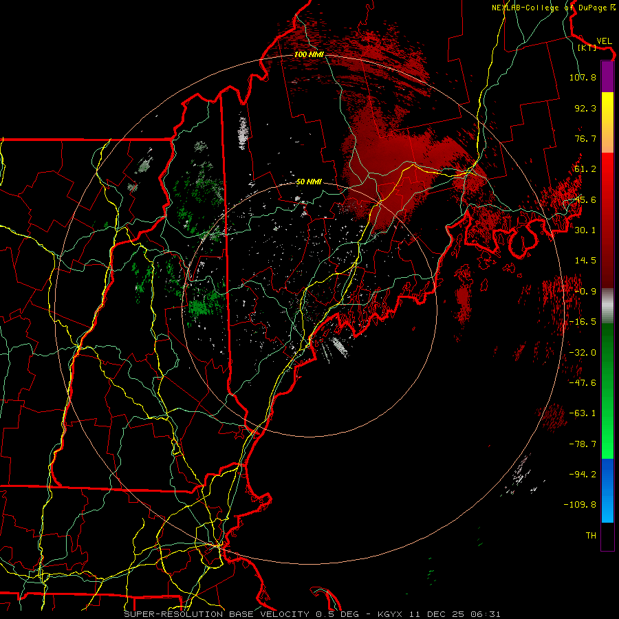Image resolution: width=619 pixels, height=619 pixels.
Task: Click the yellow segment of the color bar
Action: pyautogui.click(x=607, y=107)
